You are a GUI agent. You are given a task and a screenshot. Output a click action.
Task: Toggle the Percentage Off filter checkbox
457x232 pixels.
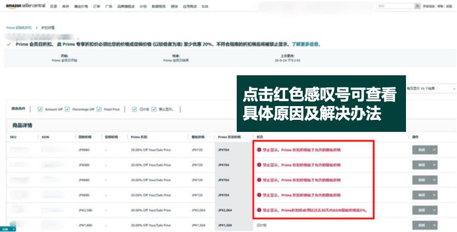pyautogui.click(x=67, y=109)
